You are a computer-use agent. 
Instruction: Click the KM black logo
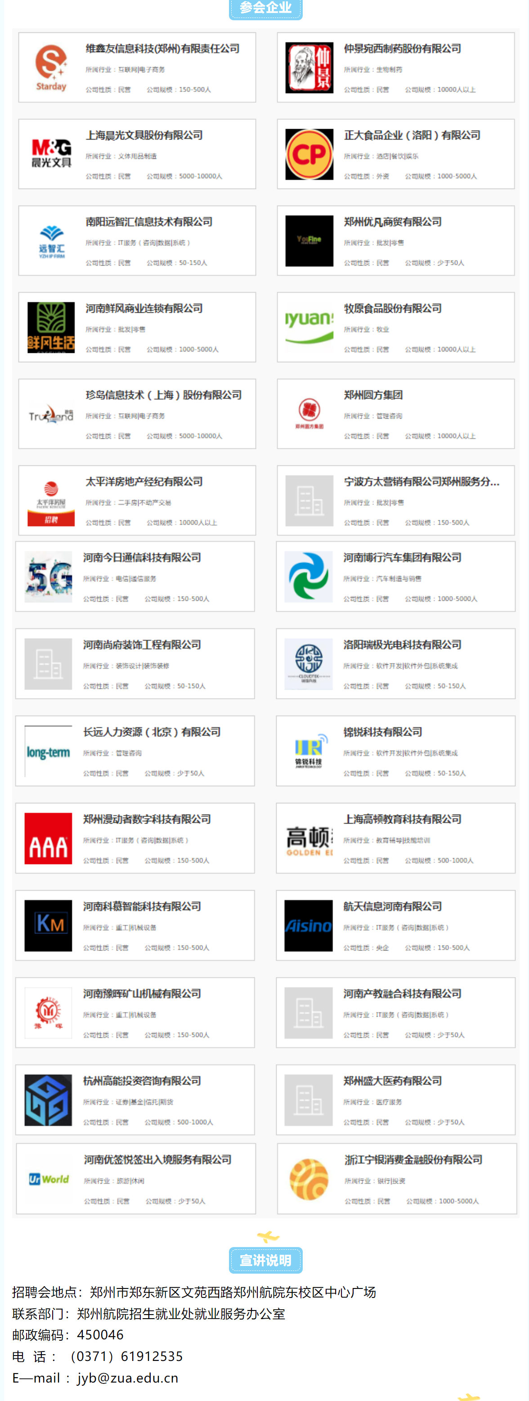tap(49, 926)
